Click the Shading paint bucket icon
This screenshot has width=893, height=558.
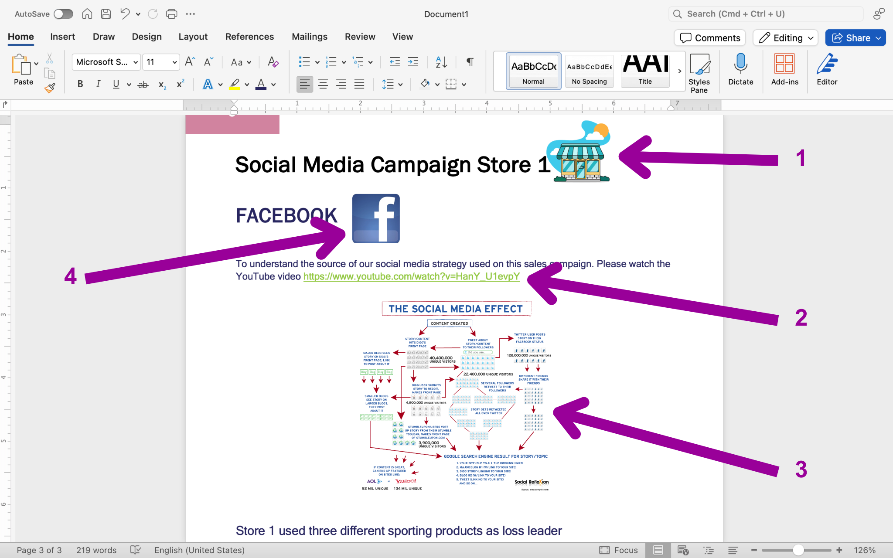[425, 84]
